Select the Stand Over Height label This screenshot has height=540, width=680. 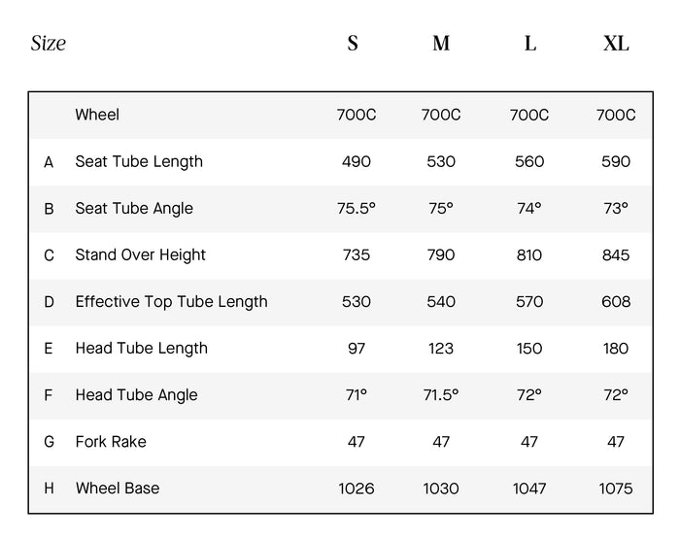click(x=141, y=254)
